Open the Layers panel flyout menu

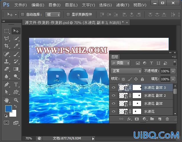click(x=174, y=57)
